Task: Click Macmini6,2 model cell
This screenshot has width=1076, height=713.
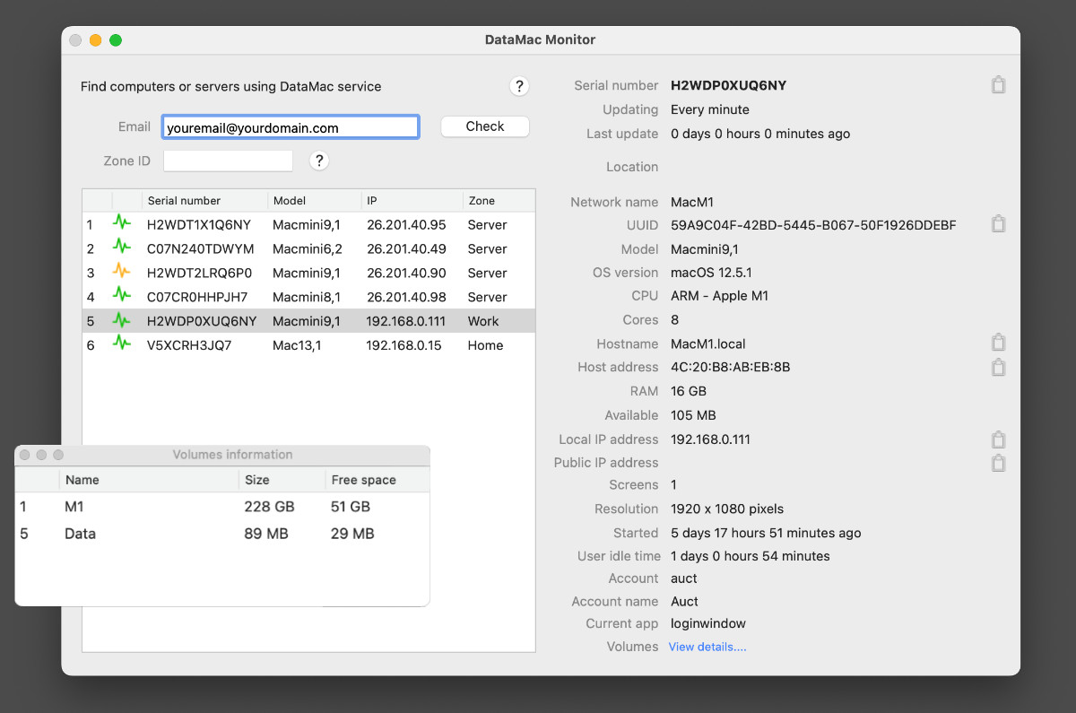Action: pyautogui.click(x=308, y=249)
